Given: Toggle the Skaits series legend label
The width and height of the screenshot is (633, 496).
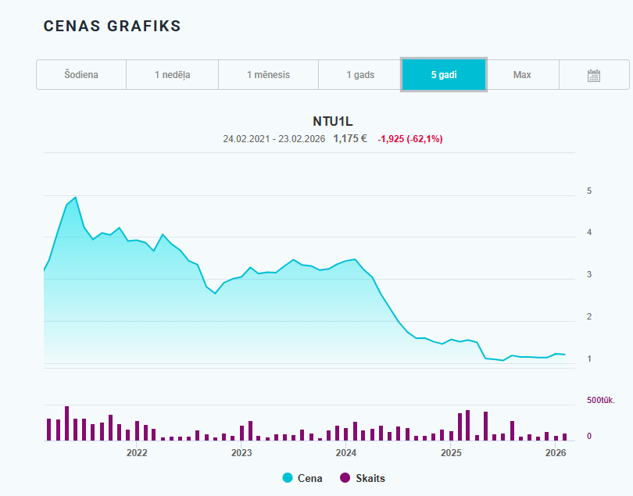Looking at the screenshot, I should (369, 478).
